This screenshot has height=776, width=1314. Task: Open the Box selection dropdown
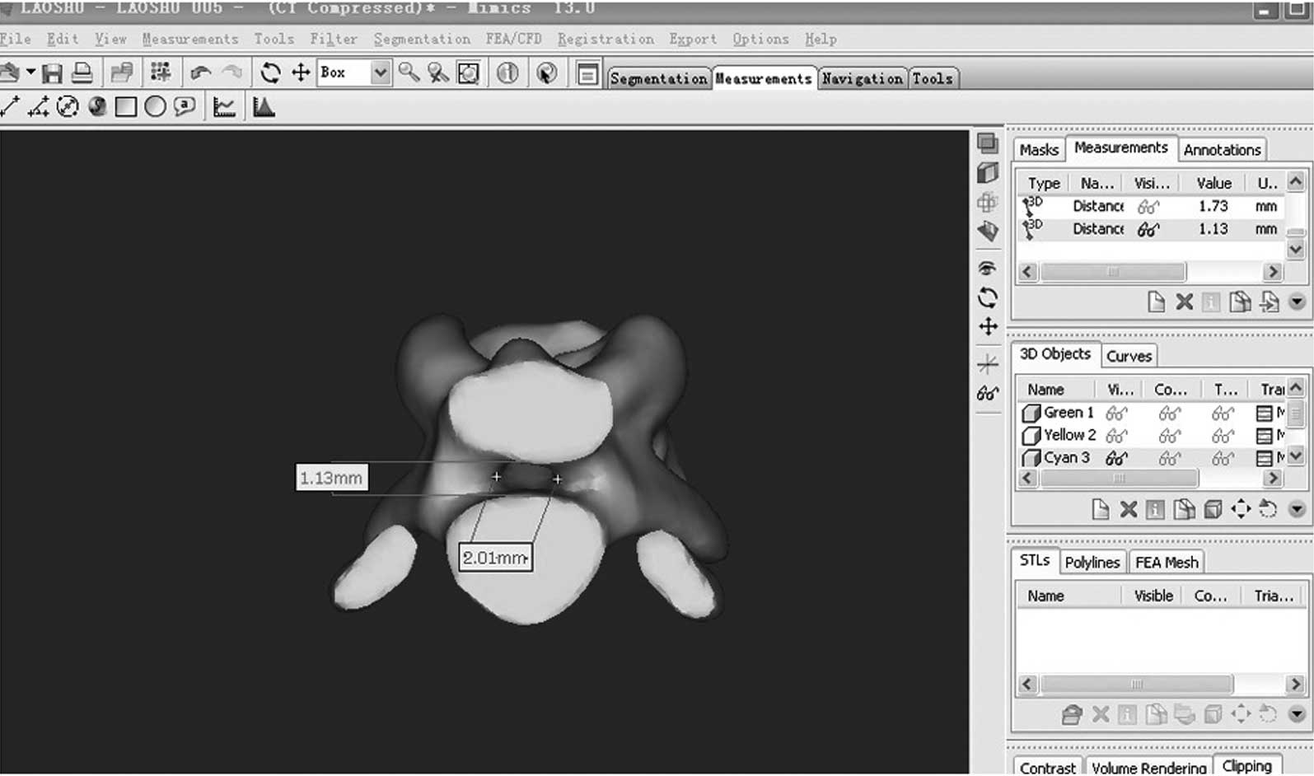380,73
